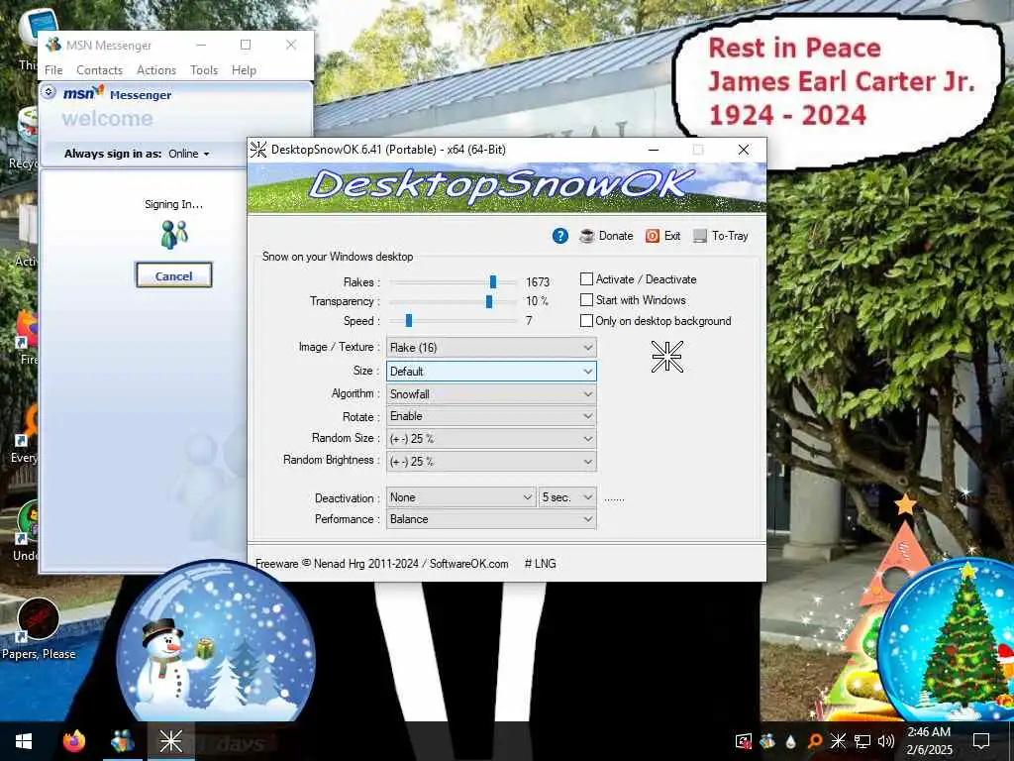Open the Always sign in as Online dropdown
Viewport: 1014px width, 761px height.
point(189,154)
